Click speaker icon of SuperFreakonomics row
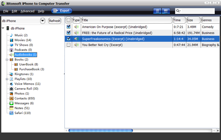 click(x=76, y=39)
